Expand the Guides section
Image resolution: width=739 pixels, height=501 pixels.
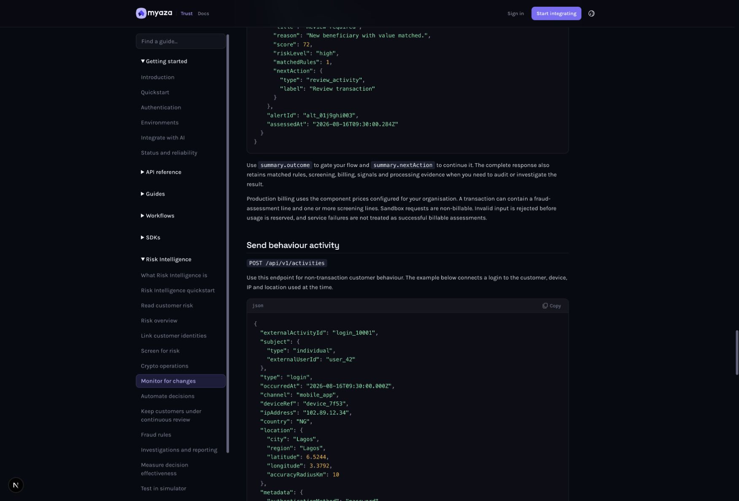point(153,194)
